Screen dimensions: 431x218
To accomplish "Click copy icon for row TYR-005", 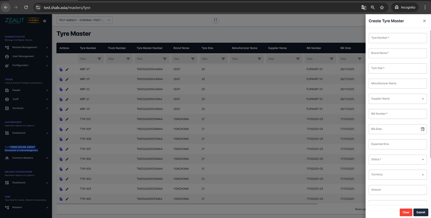I will click(x=61, y=169).
